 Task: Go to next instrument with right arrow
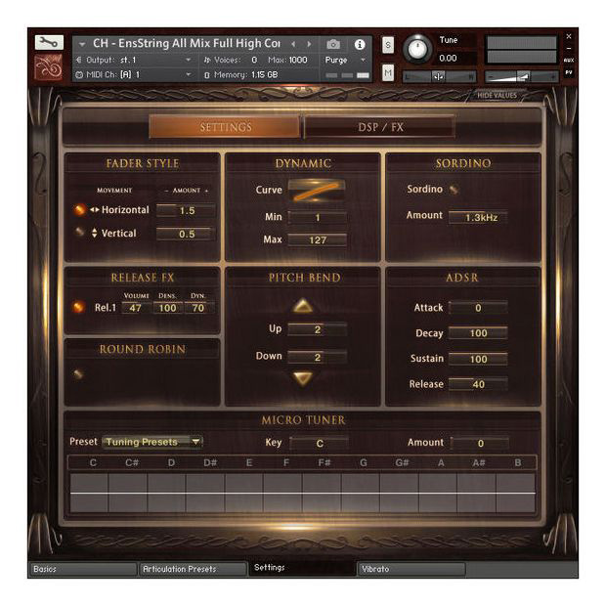coord(309,44)
